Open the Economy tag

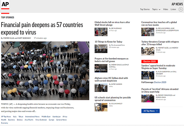click(x=5, y=123)
